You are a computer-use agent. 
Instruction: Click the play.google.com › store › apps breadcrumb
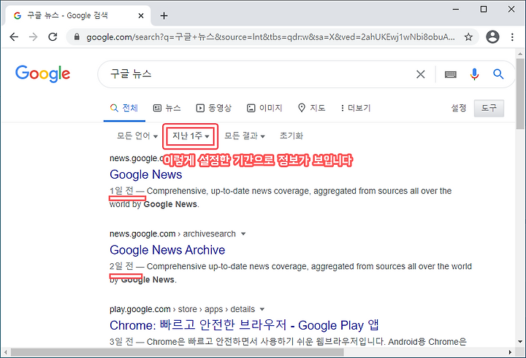[182, 309]
